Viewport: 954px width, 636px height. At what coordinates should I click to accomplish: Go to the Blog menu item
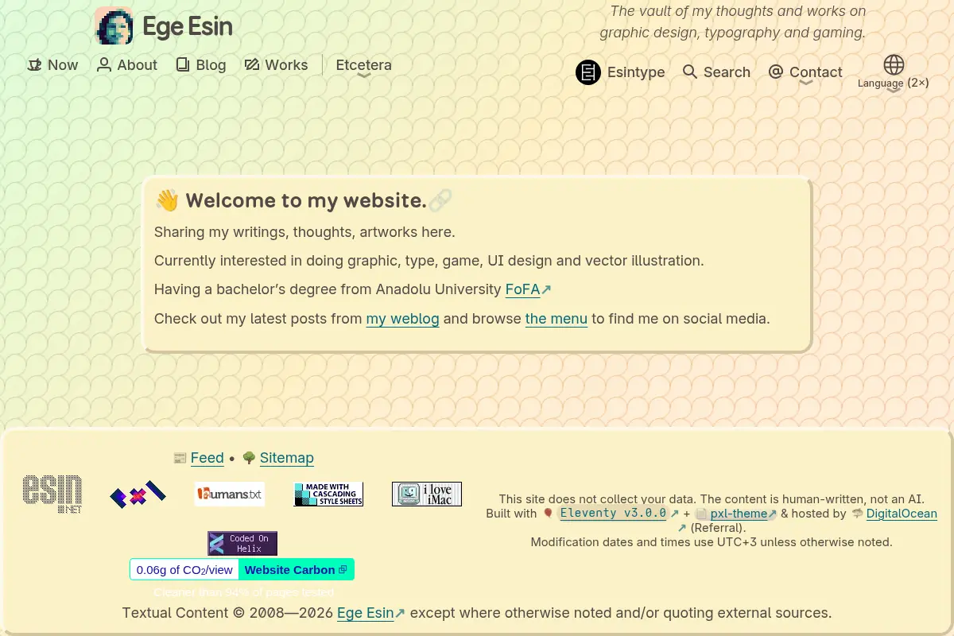pos(201,65)
